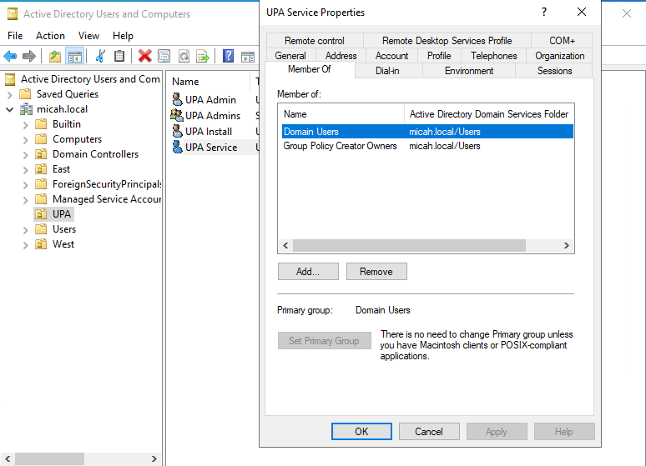The height and width of the screenshot is (466, 646).
Task: Click the Add... button
Action: [x=308, y=272]
